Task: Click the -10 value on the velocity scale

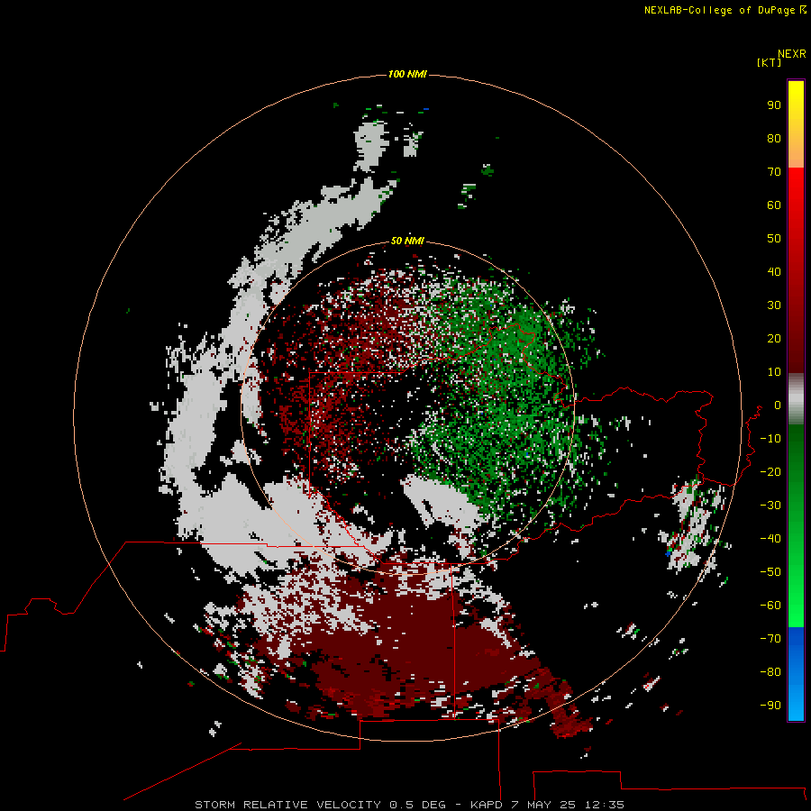Action: click(x=770, y=439)
